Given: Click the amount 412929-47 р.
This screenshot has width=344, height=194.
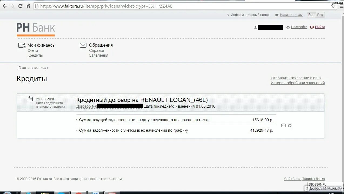Looking at the screenshot, I should click(262, 130).
